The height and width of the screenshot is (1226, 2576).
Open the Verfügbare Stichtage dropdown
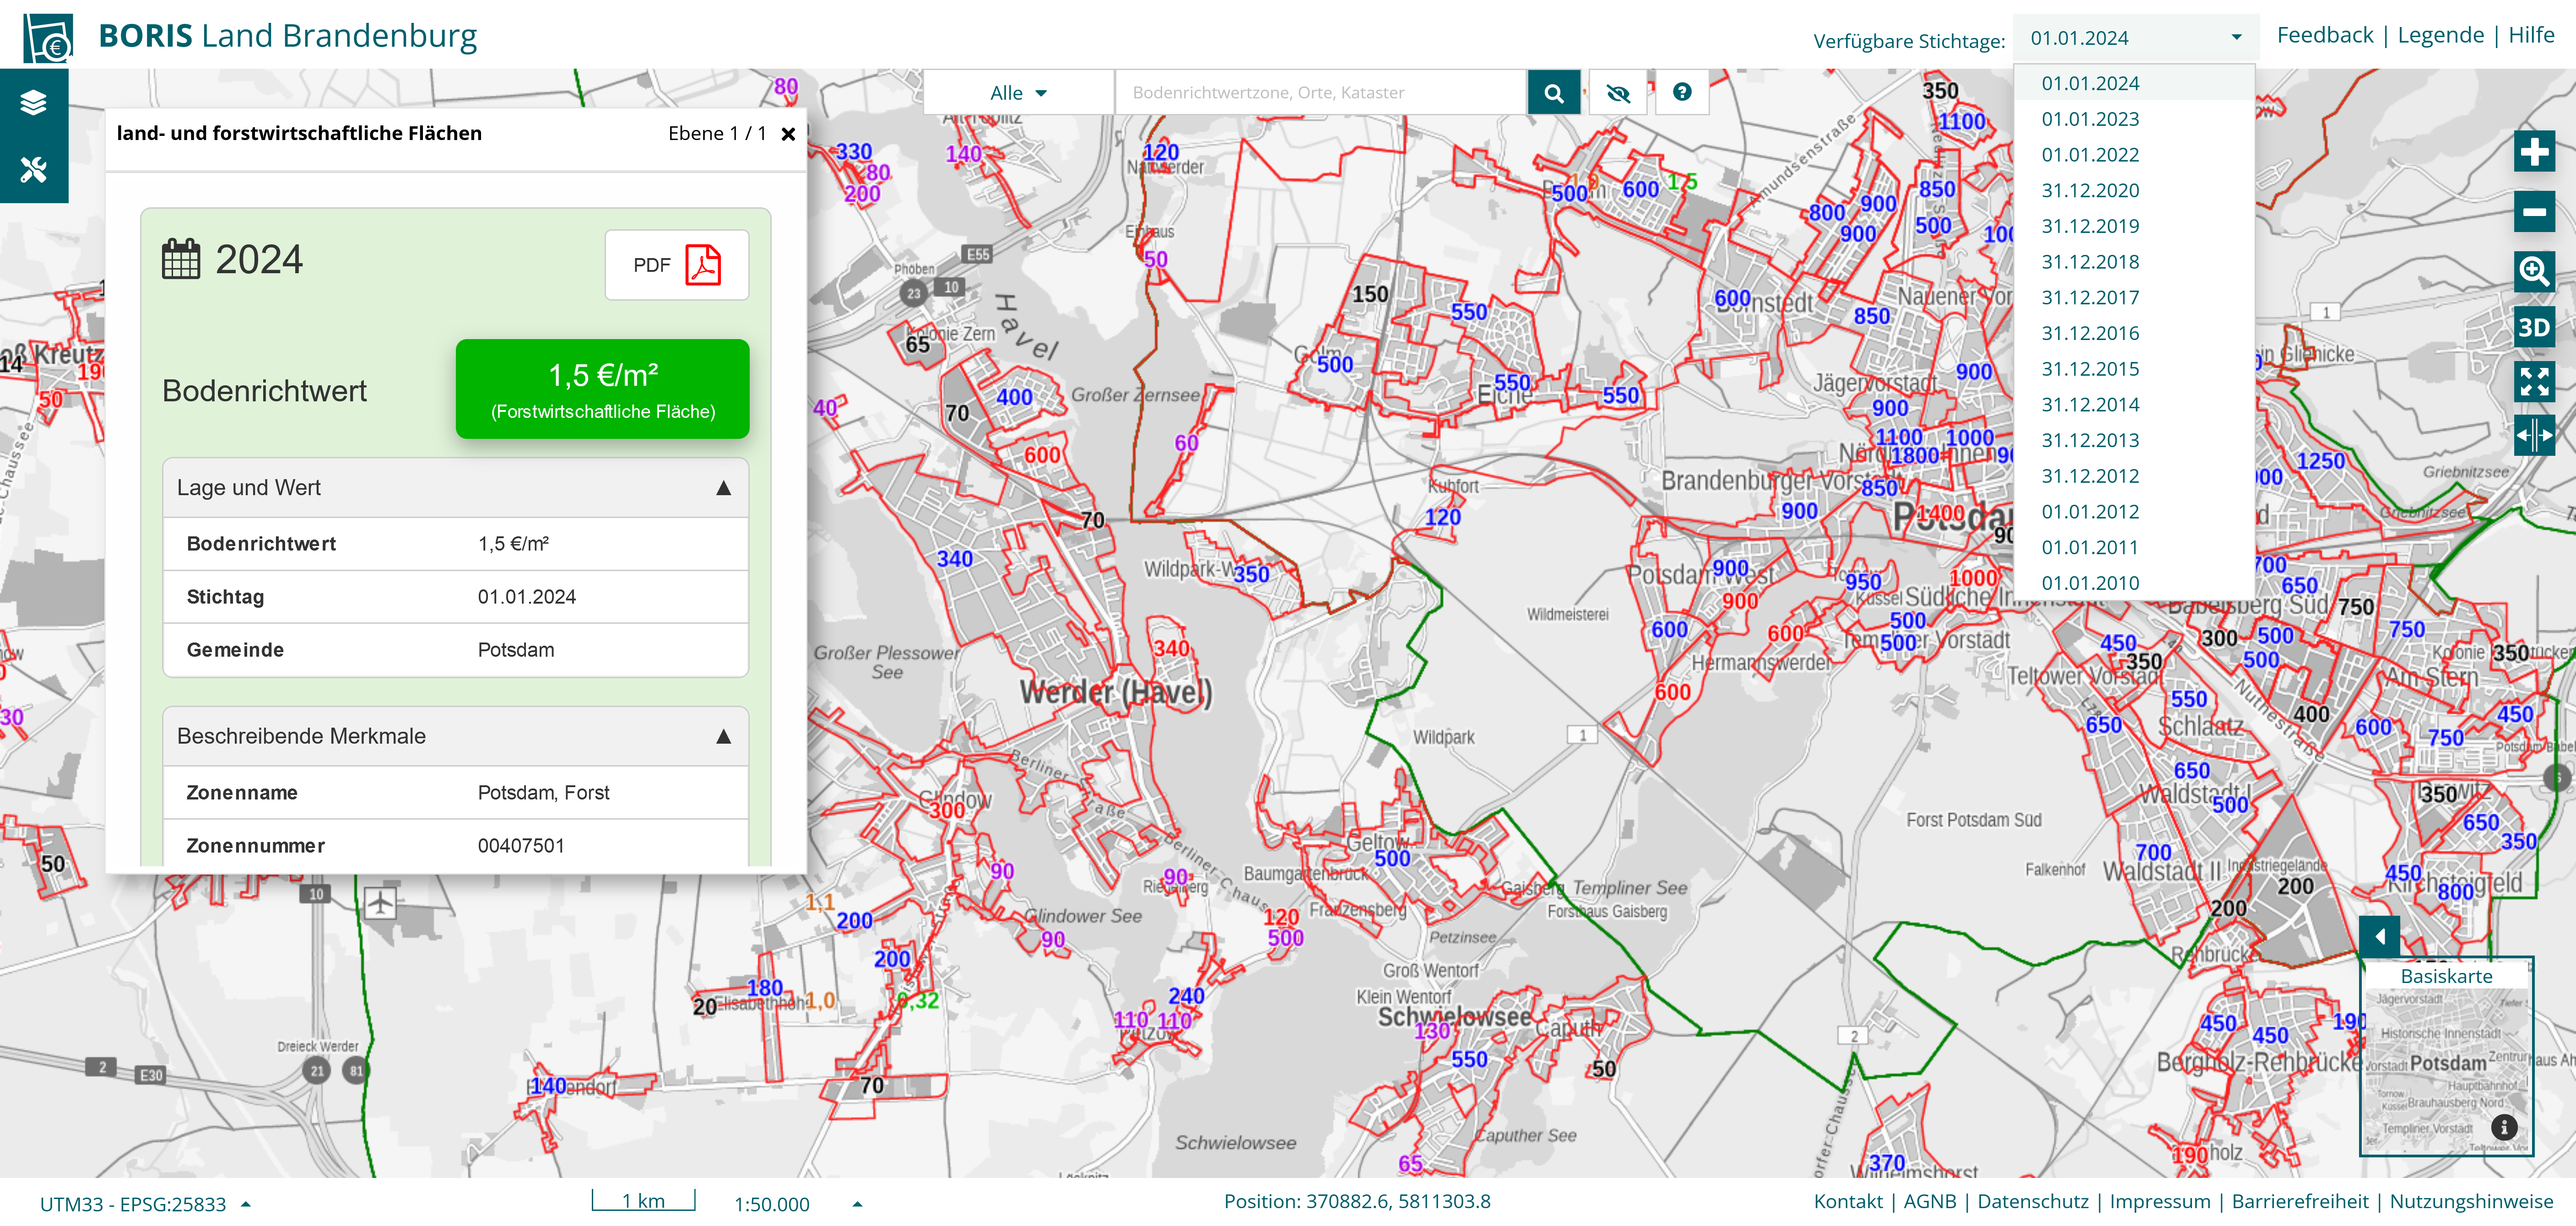(2135, 38)
